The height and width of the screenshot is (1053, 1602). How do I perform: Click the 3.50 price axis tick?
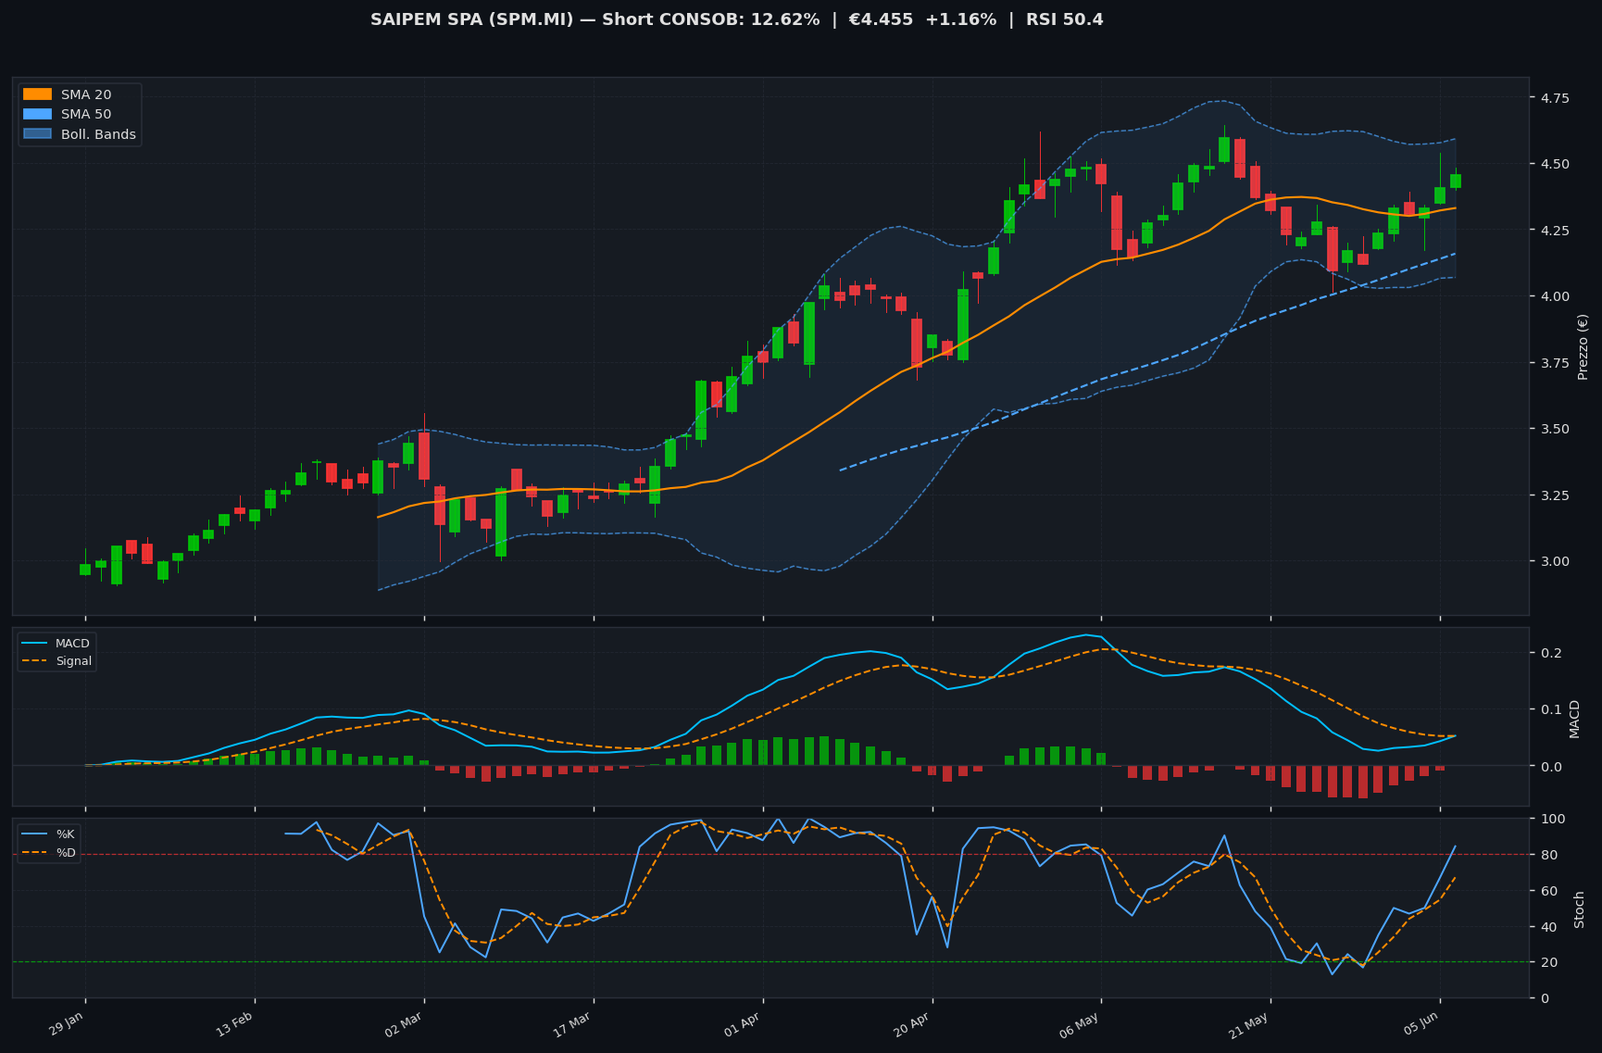pyautogui.click(x=1553, y=429)
